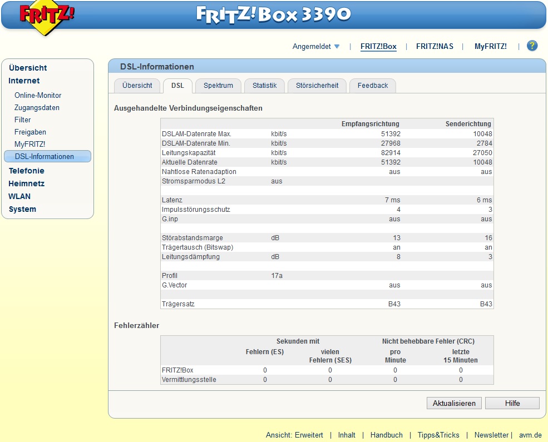Switch to the Übersicht tab

pos(137,86)
